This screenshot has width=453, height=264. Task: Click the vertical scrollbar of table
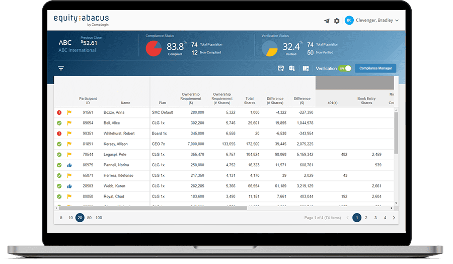(396, 134)
